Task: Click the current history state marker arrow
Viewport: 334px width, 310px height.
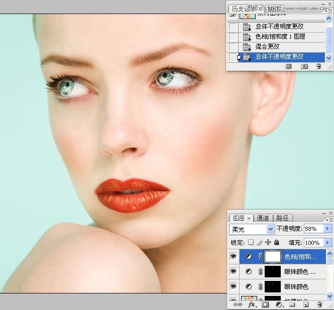Action: pyautogui.click(x=239, y=58)
